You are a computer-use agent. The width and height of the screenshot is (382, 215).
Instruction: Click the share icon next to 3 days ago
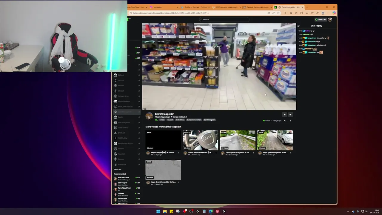[285, 121]
